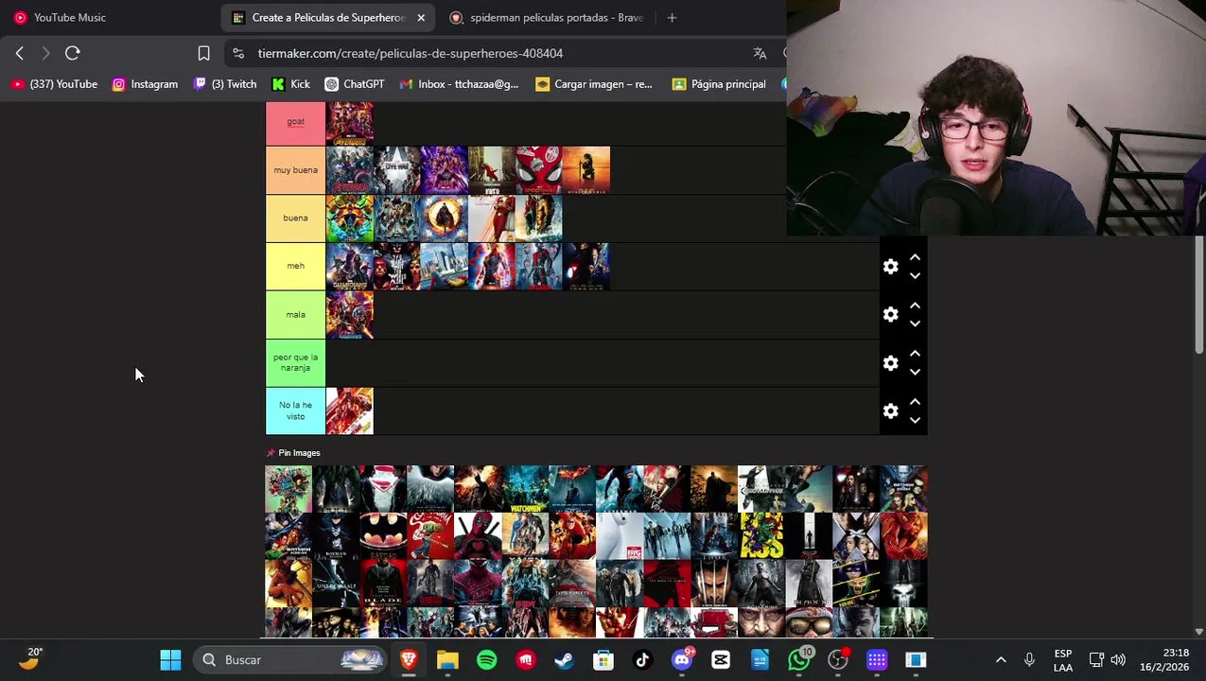Reload the current page

pos(73,53)
